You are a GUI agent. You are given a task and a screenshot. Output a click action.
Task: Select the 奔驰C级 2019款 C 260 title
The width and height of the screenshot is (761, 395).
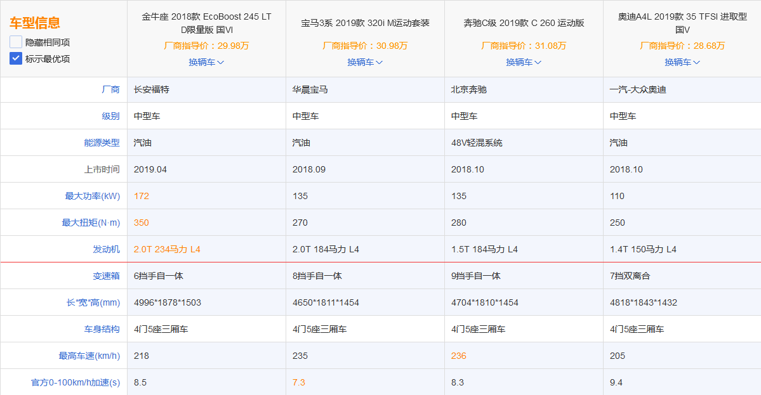[x=524, y=23]
